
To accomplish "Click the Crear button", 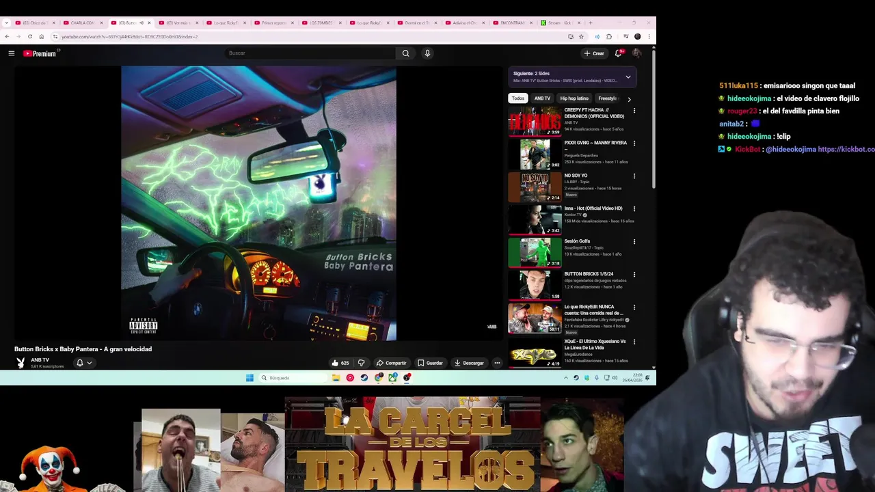I will coord(594,53).
